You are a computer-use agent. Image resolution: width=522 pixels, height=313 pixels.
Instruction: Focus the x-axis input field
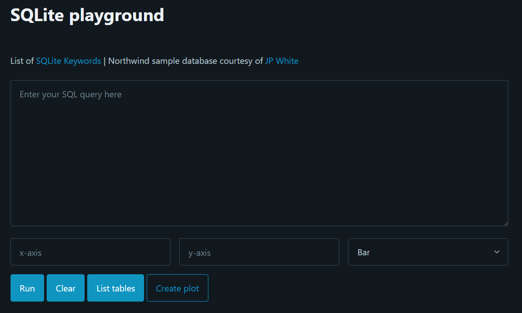tap(90, 251)
